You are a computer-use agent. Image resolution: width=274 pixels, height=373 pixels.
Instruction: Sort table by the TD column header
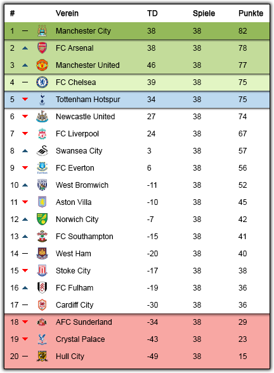click(x=152, y=13)
